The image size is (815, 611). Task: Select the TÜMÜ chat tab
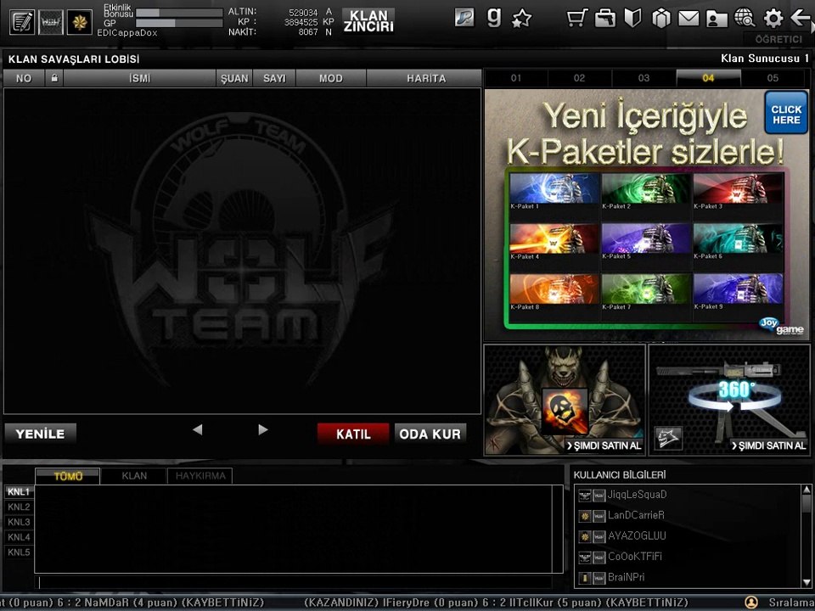point(68,476)
